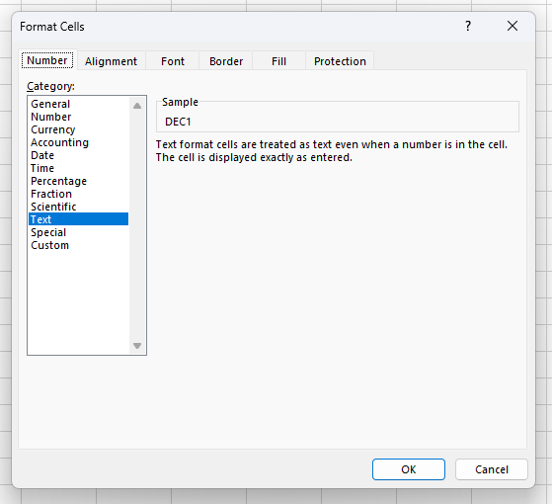Click the category list scroll up arrow
Screen dimensions: 552x504
click(137, 106)
